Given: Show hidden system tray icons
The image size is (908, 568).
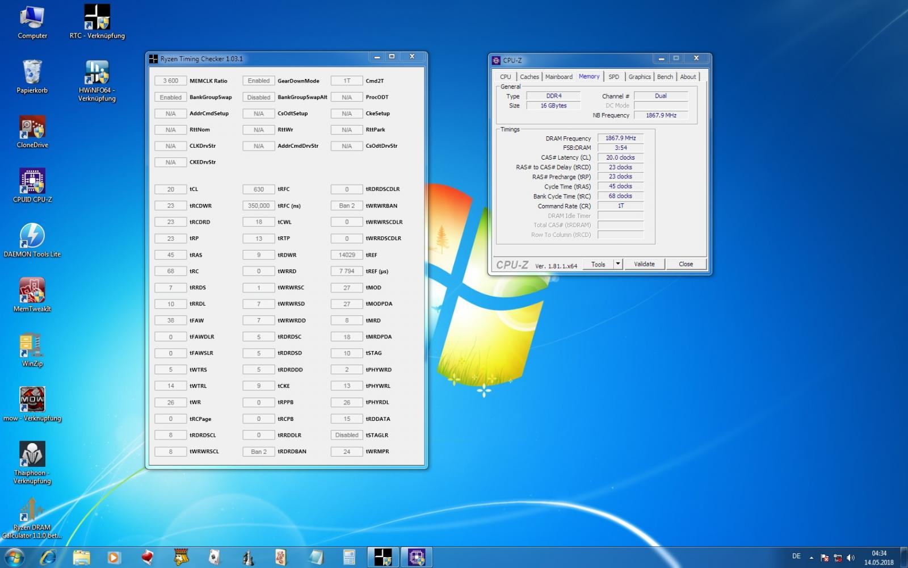Looking at the screenshot, I should tap(811, 558).
